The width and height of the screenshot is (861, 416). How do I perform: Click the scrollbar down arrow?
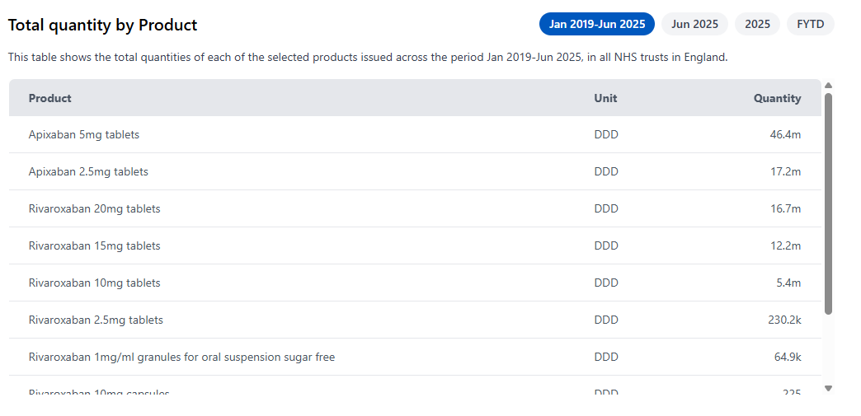coord(828,387)
